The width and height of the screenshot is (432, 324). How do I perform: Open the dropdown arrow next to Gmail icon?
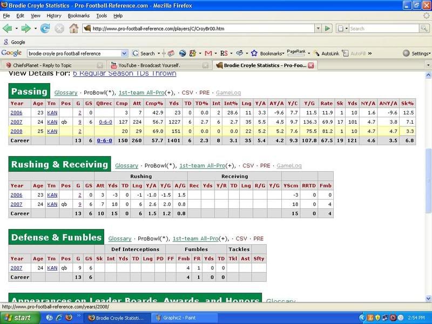(215, 53)
